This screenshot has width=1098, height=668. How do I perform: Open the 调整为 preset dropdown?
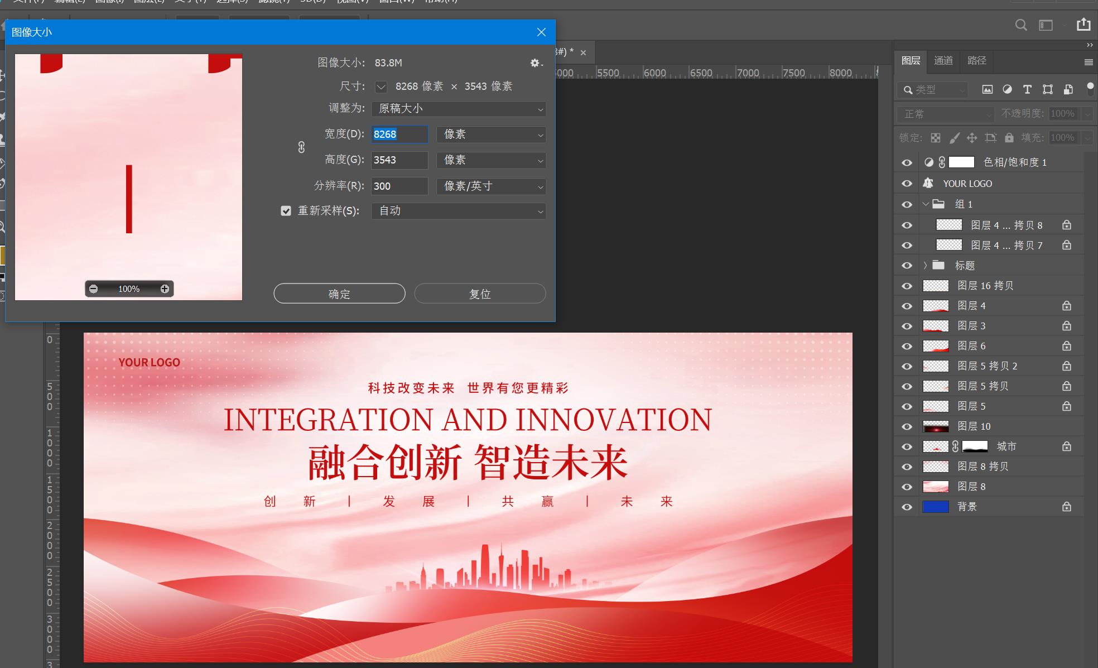coord(459,109)
